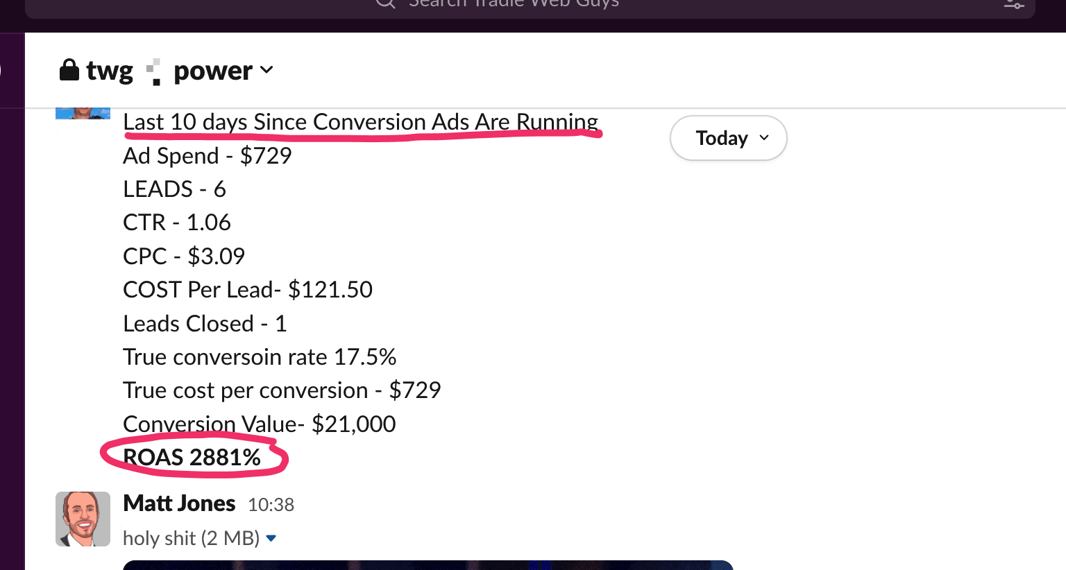Click the partial poster avatar above
The height and width of the screenshot is (570, 1066).
83,113
